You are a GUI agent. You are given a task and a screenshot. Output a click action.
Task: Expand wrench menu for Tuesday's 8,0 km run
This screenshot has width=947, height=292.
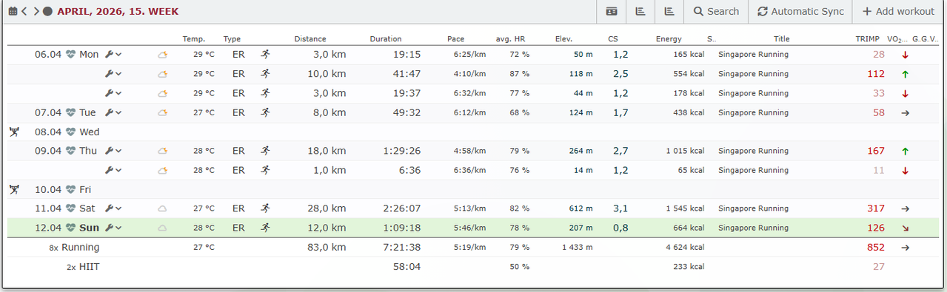click(x=113, y=112)
